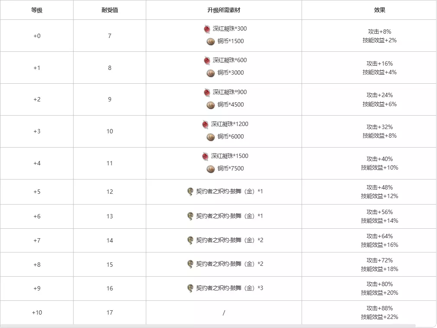
Task: Click the gold material icon in the +7 row
Action: [x=190, y=240]
